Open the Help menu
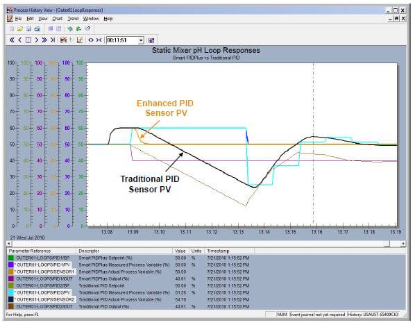 point(108,19)
